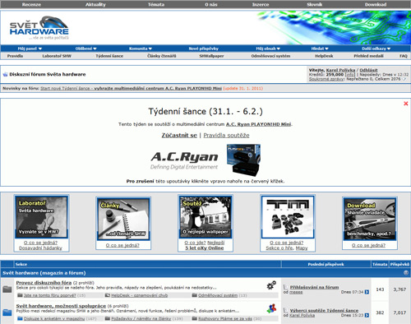Open Témata in the top menu

156,4
